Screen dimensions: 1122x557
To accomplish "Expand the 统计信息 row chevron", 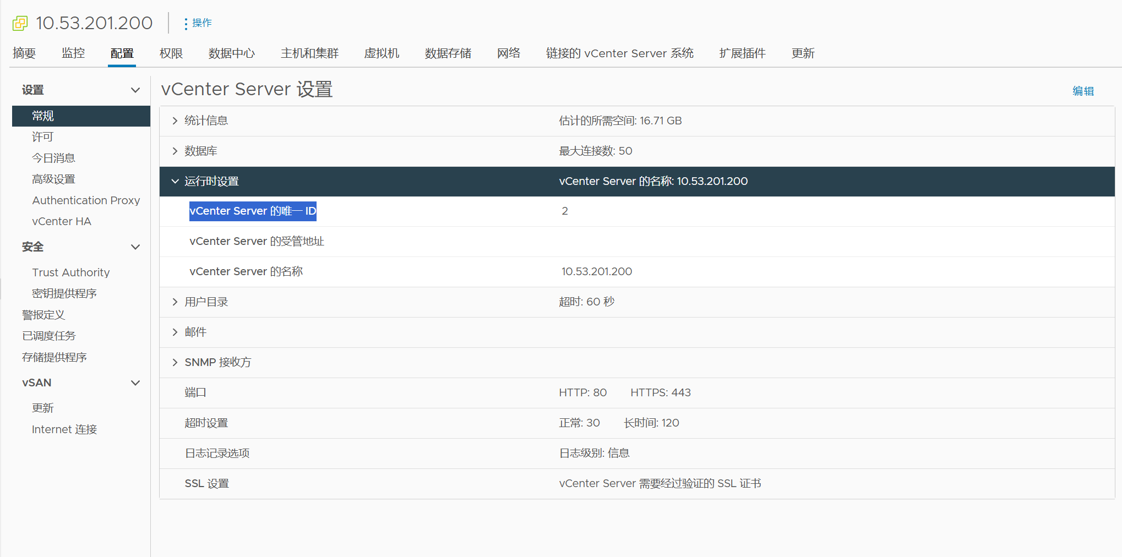I will click(x=175, y=121).
